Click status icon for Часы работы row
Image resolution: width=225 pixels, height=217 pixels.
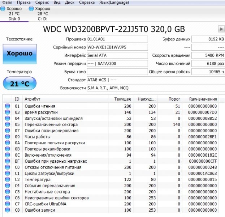pyautogui.click(x=7, y=137)
